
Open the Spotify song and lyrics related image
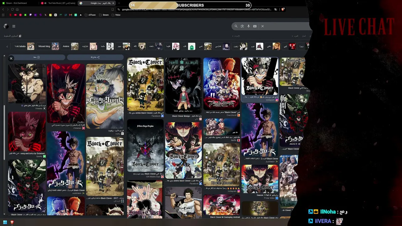click(27, 132)
